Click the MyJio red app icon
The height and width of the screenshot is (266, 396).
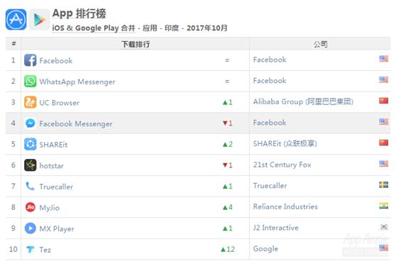click(31, 207)
